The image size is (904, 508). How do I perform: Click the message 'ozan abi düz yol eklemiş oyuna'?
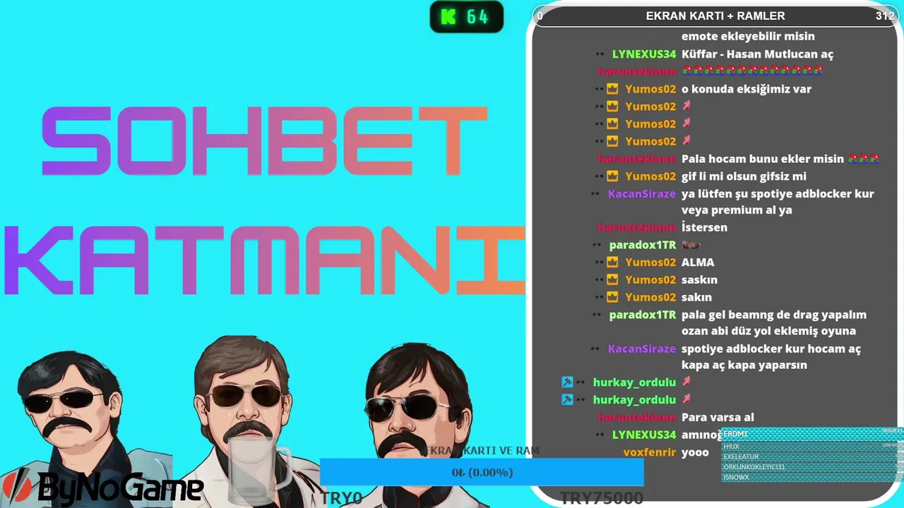tap(768, 331)
